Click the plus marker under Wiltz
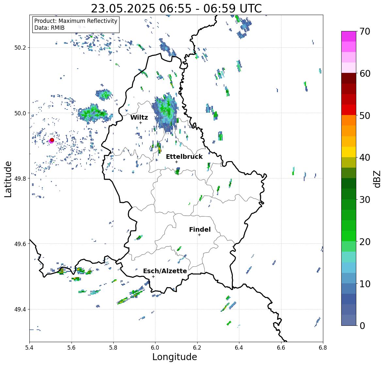The height and width of the screenshot is (365, 385). (140, 123)
